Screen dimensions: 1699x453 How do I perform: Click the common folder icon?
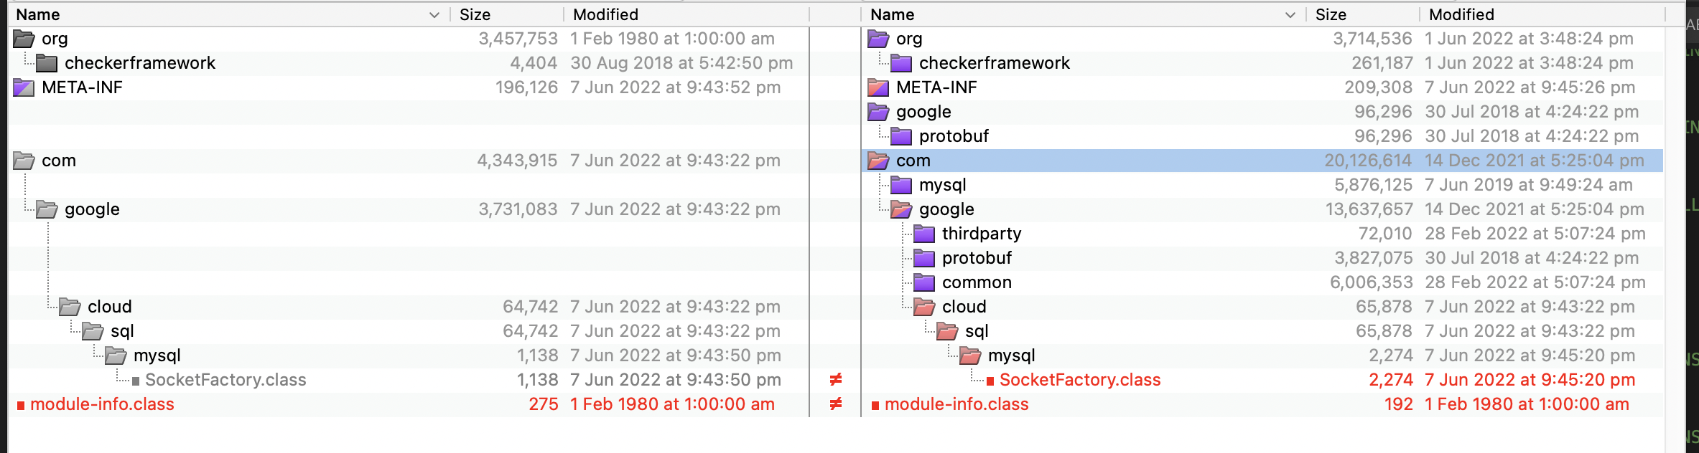tap(926, 282)
